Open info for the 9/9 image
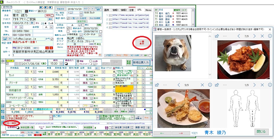274x139 pixels. 210,85
